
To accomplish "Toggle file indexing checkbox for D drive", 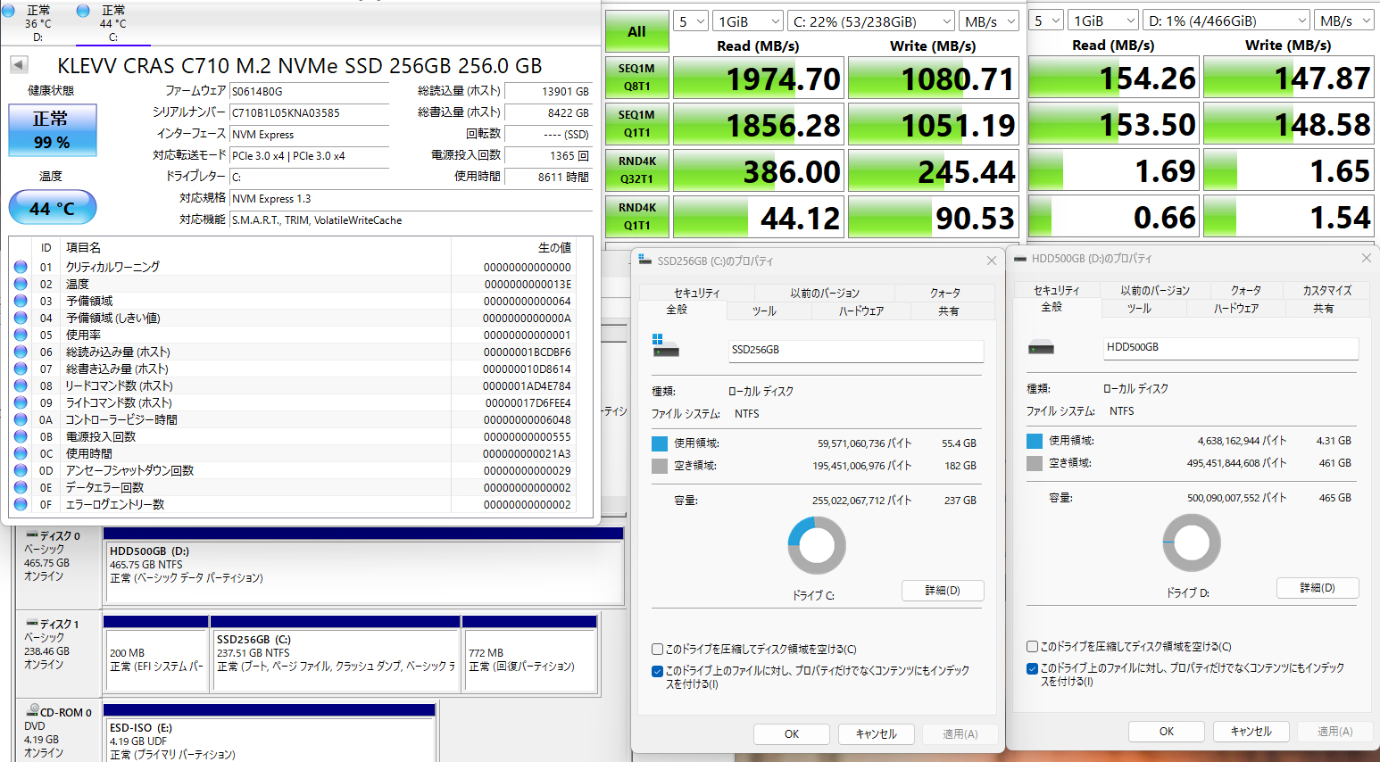I will click(1032, 668).
